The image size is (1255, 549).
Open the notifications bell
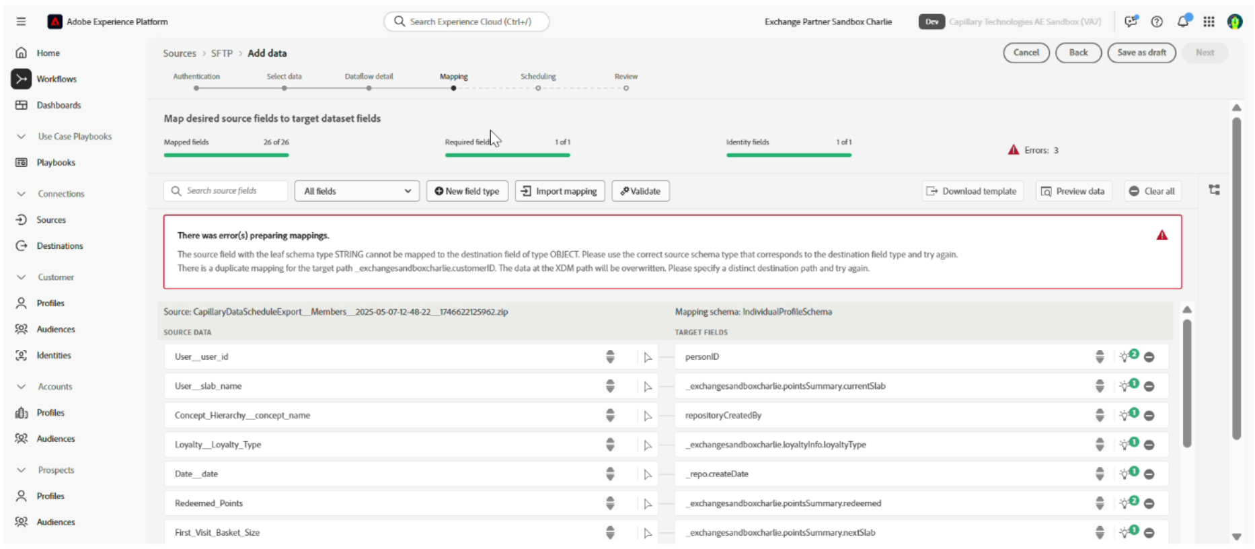[x=1183, y=22]
